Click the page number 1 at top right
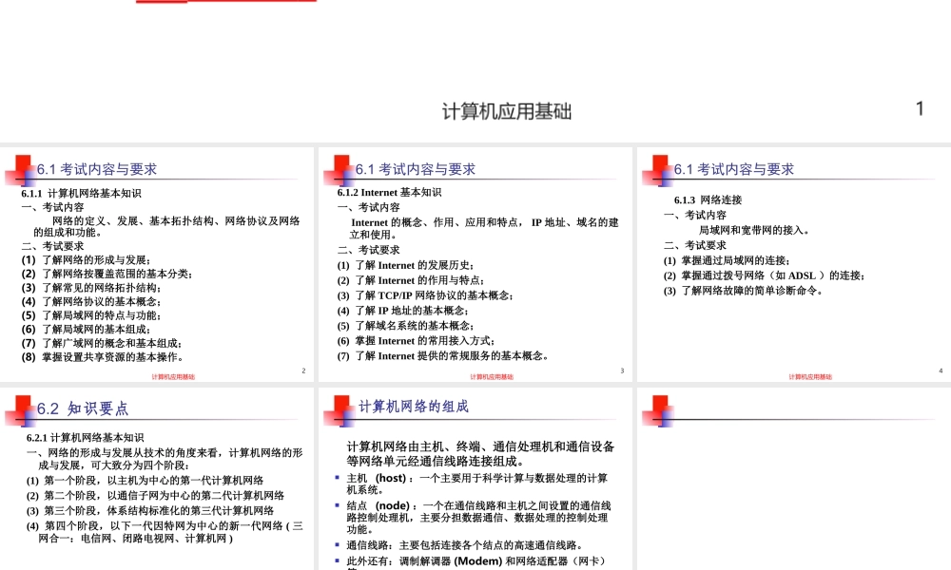 click(x=919, y=107)
